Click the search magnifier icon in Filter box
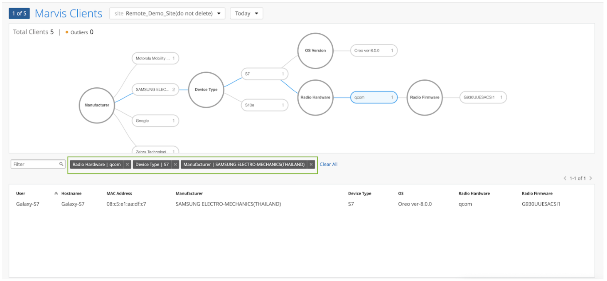The image size is (607, 281). click(x=61, y=164)
